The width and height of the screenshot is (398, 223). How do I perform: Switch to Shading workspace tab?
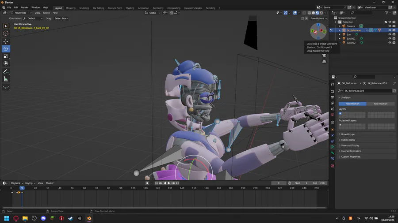tap(130, 8)
